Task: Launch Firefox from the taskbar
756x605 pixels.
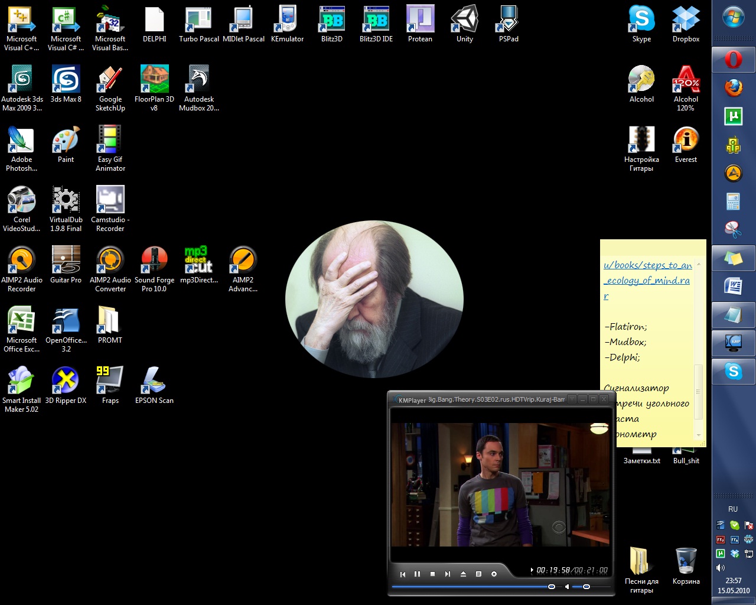Action: [x=734, y=88]
